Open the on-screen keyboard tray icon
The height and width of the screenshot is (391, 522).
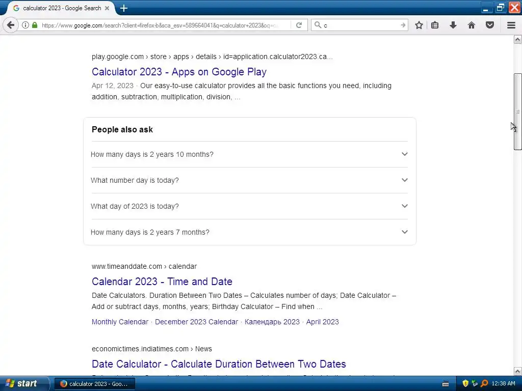tap(446, 384)
